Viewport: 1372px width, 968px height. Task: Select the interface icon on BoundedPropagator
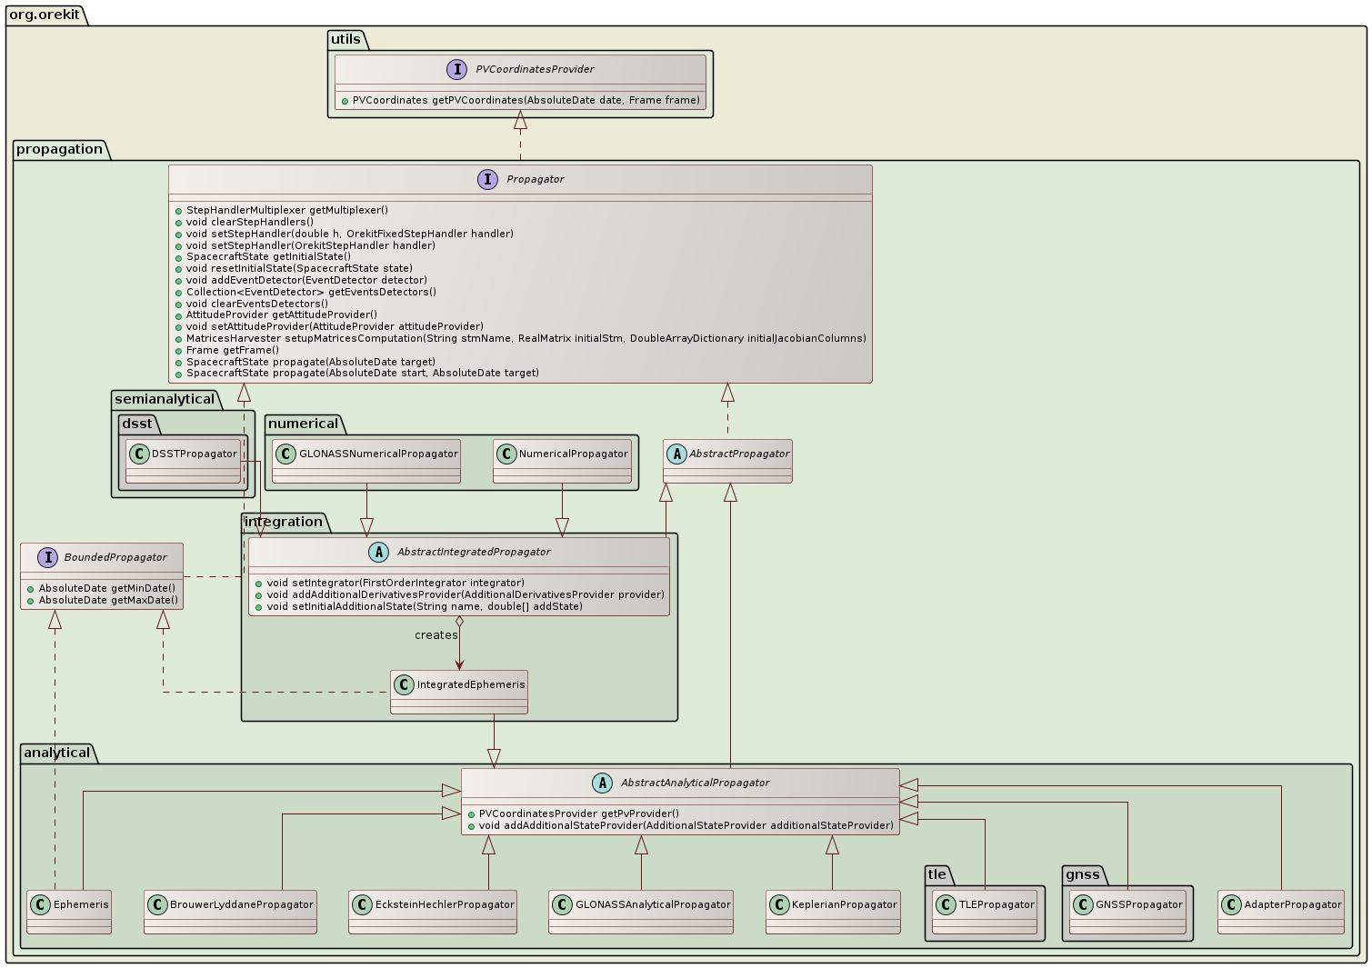[47, 557]
